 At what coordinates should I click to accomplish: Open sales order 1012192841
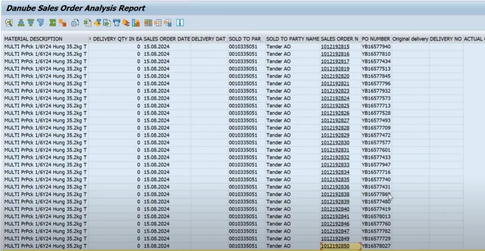coord(335,216)
